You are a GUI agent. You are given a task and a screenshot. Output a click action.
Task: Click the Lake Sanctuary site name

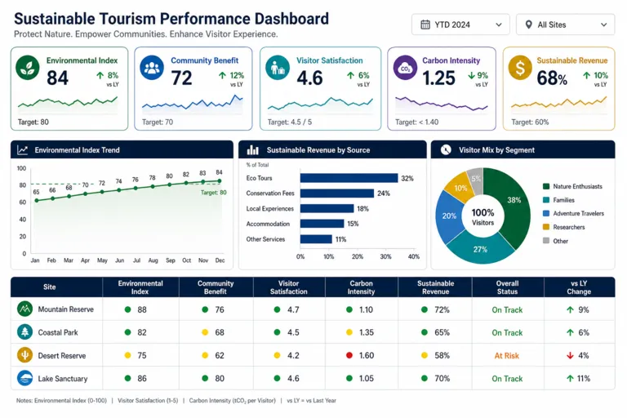point(62,378)
